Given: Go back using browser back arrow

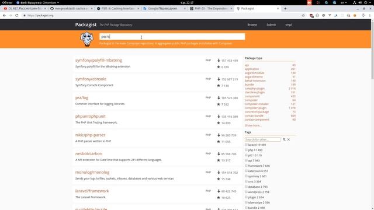Looking at the screenshot, I should coord(4,16).
